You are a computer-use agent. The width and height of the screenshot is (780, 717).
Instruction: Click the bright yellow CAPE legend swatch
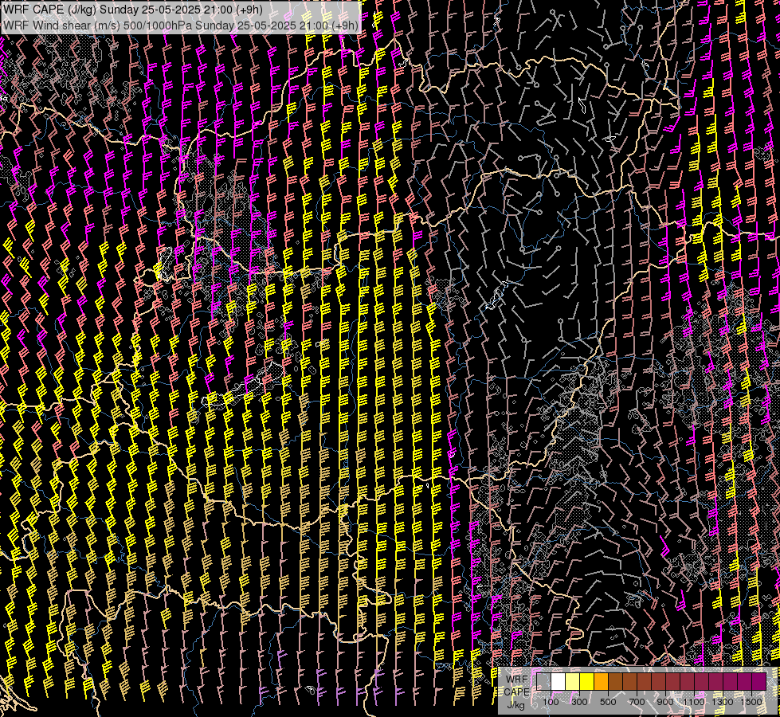[586, 682]
